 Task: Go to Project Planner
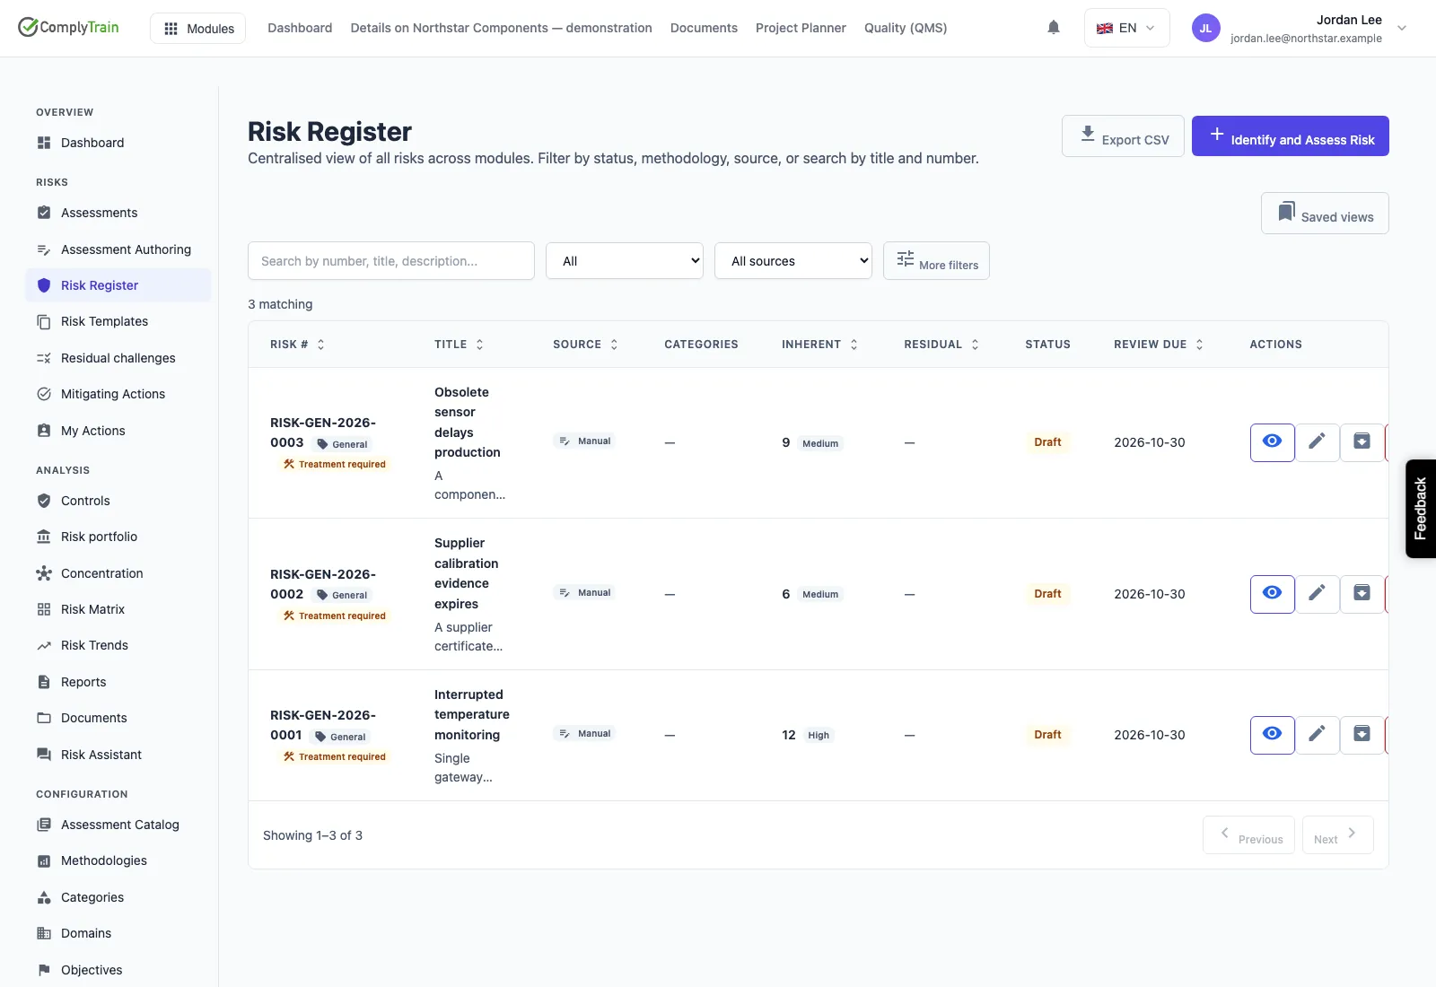(x=801, y=28)
